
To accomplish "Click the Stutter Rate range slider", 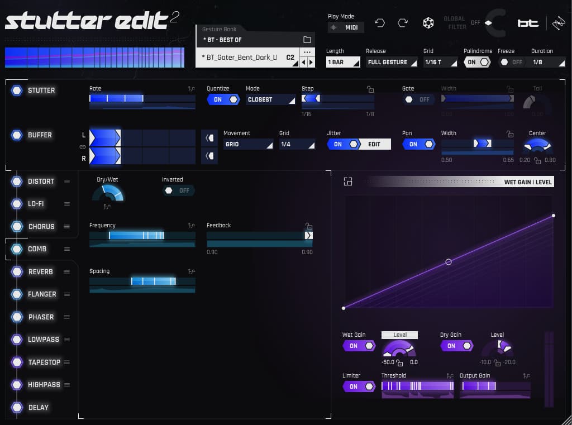I will [x=142, y=98].
